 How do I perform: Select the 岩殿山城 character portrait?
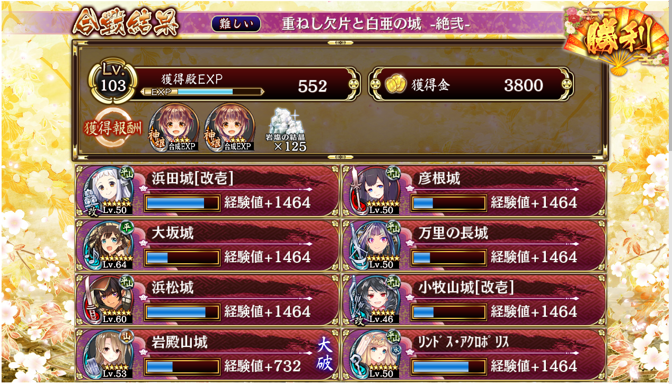pos(107,354)
